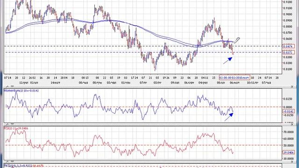Click the 0.0000 Momentum axis label
299x168 pixels.
(288, 107)
